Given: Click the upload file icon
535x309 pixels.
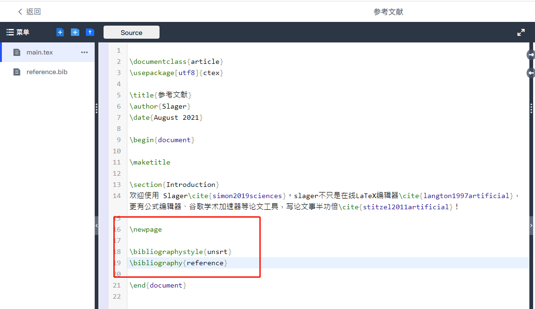Looking at the screenshot, I should click(90, 32).
